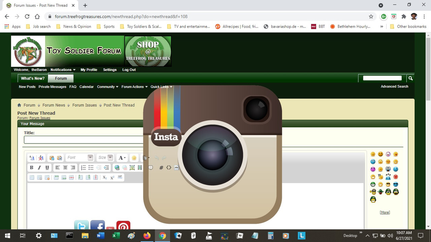
Task: Wrap selection in PHP tags
Action: pyautogui.click(x=176, y=167)
